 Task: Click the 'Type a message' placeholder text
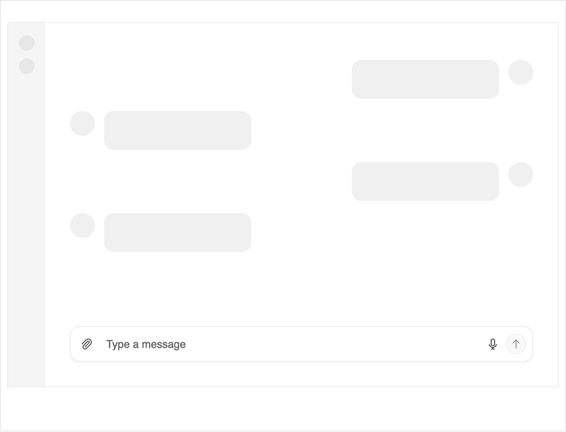146,344
